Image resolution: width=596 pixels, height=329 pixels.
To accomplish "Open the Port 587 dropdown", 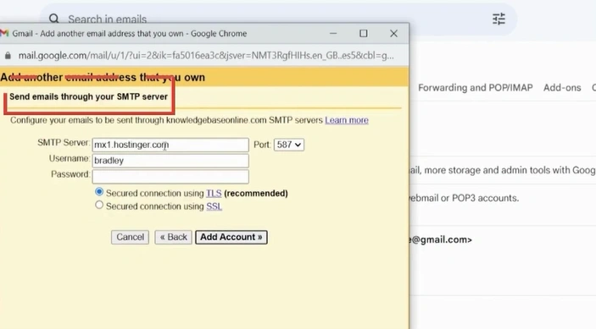I will coord(289,145).
